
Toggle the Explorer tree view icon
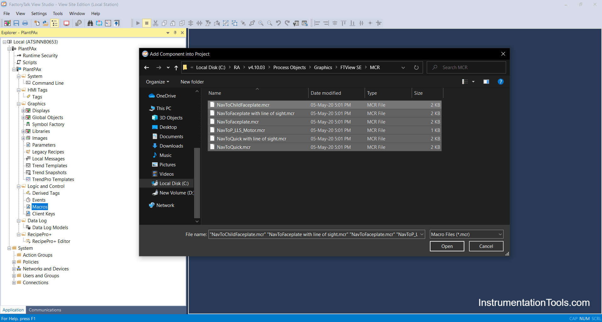click(x=55, y=23)
